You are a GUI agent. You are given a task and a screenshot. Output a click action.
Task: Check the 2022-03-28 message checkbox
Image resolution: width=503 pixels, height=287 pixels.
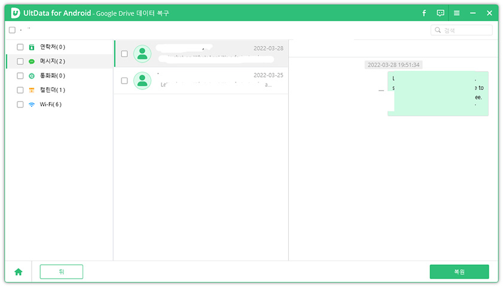click(x=124, y=54)
